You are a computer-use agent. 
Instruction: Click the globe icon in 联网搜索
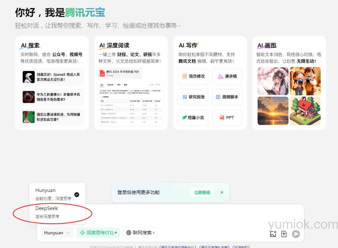click(x=129, y=233)
